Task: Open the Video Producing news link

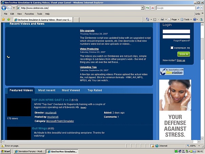Action: click(x=89, y=49)
